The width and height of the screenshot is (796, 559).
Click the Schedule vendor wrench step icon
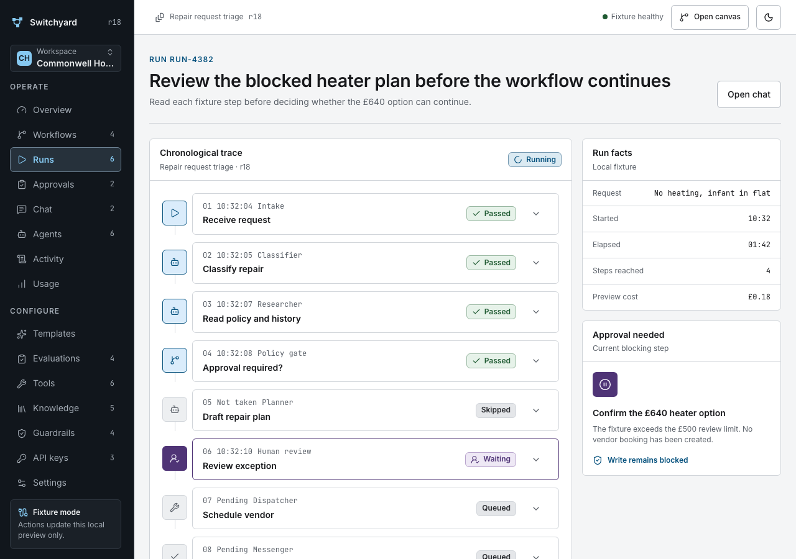(175, 507)
